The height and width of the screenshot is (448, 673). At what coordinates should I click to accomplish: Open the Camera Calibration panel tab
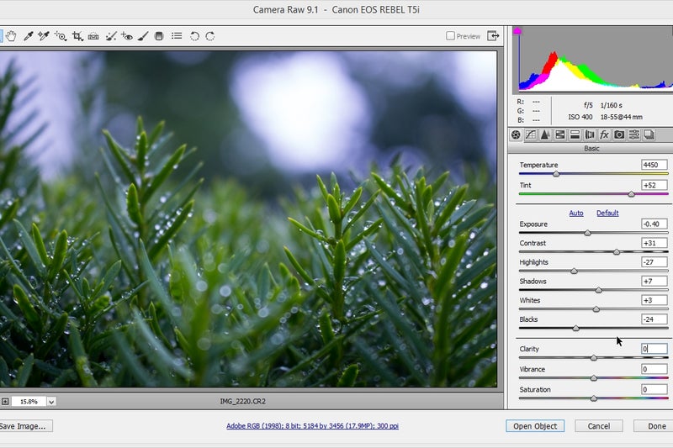pos(619,134)
